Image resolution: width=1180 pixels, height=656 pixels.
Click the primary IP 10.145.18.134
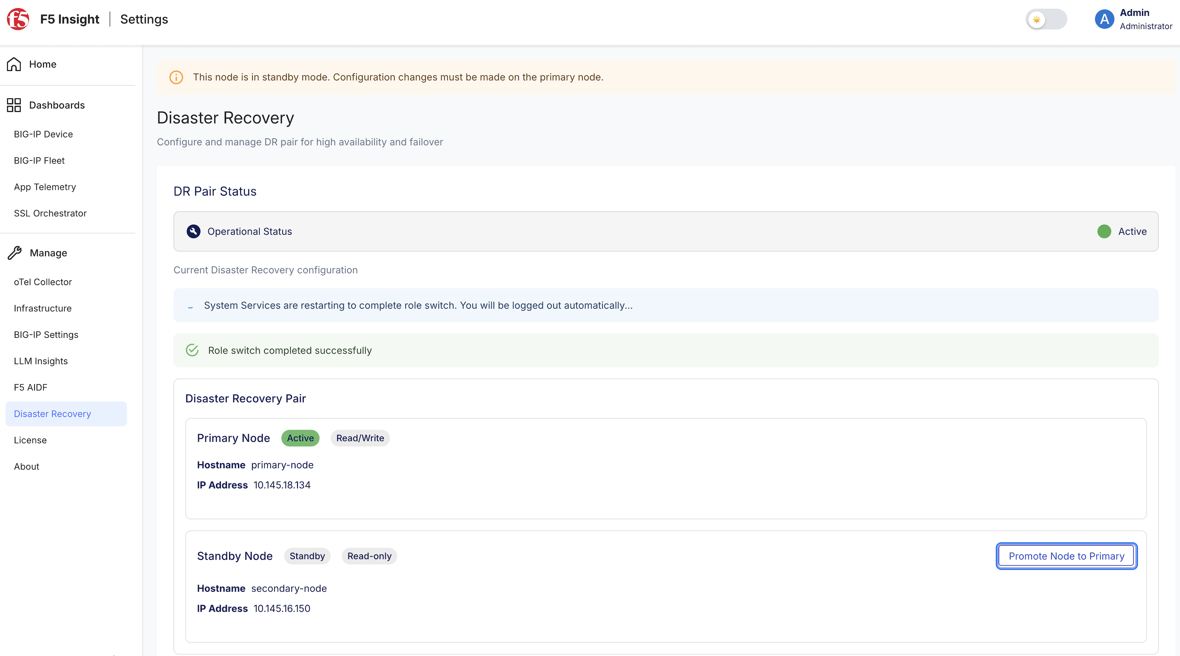(282, 485)
